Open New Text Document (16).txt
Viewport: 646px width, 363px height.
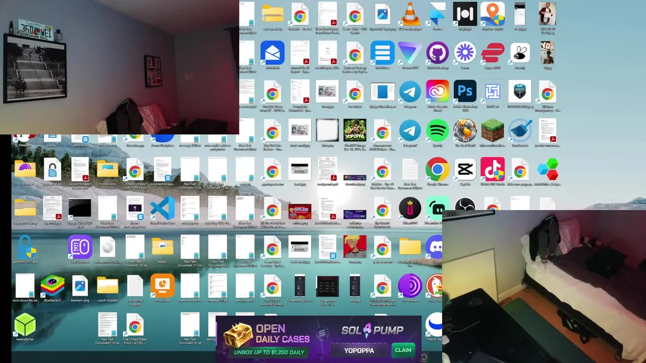pos(107,325)
